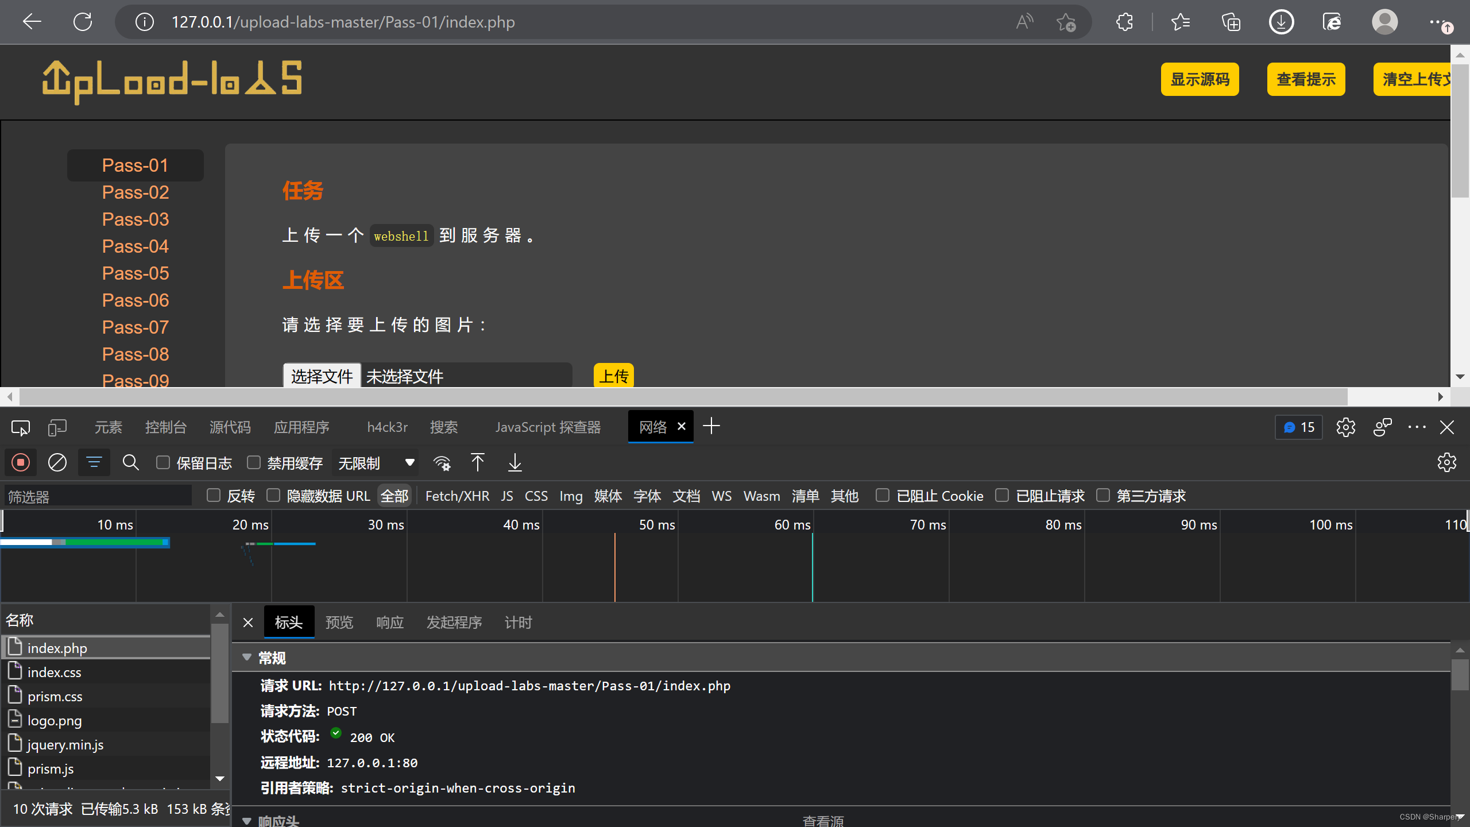Open the Pass-02 challenge link
The image size is (1470, 827).
[x=135, y=192]
